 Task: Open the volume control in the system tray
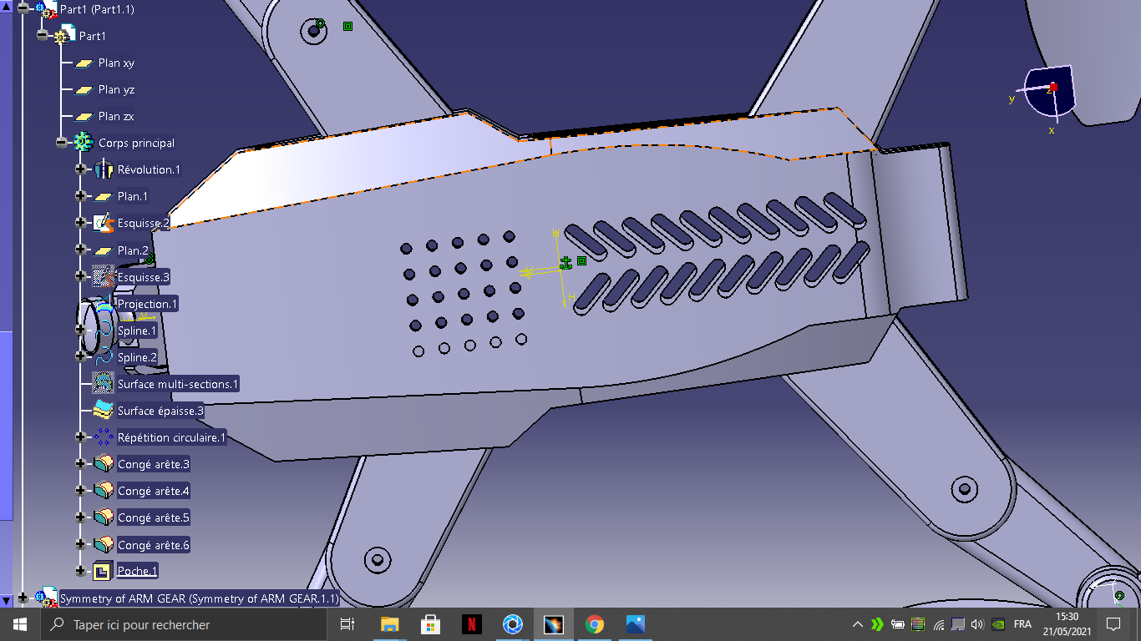[x=977, y=623]
